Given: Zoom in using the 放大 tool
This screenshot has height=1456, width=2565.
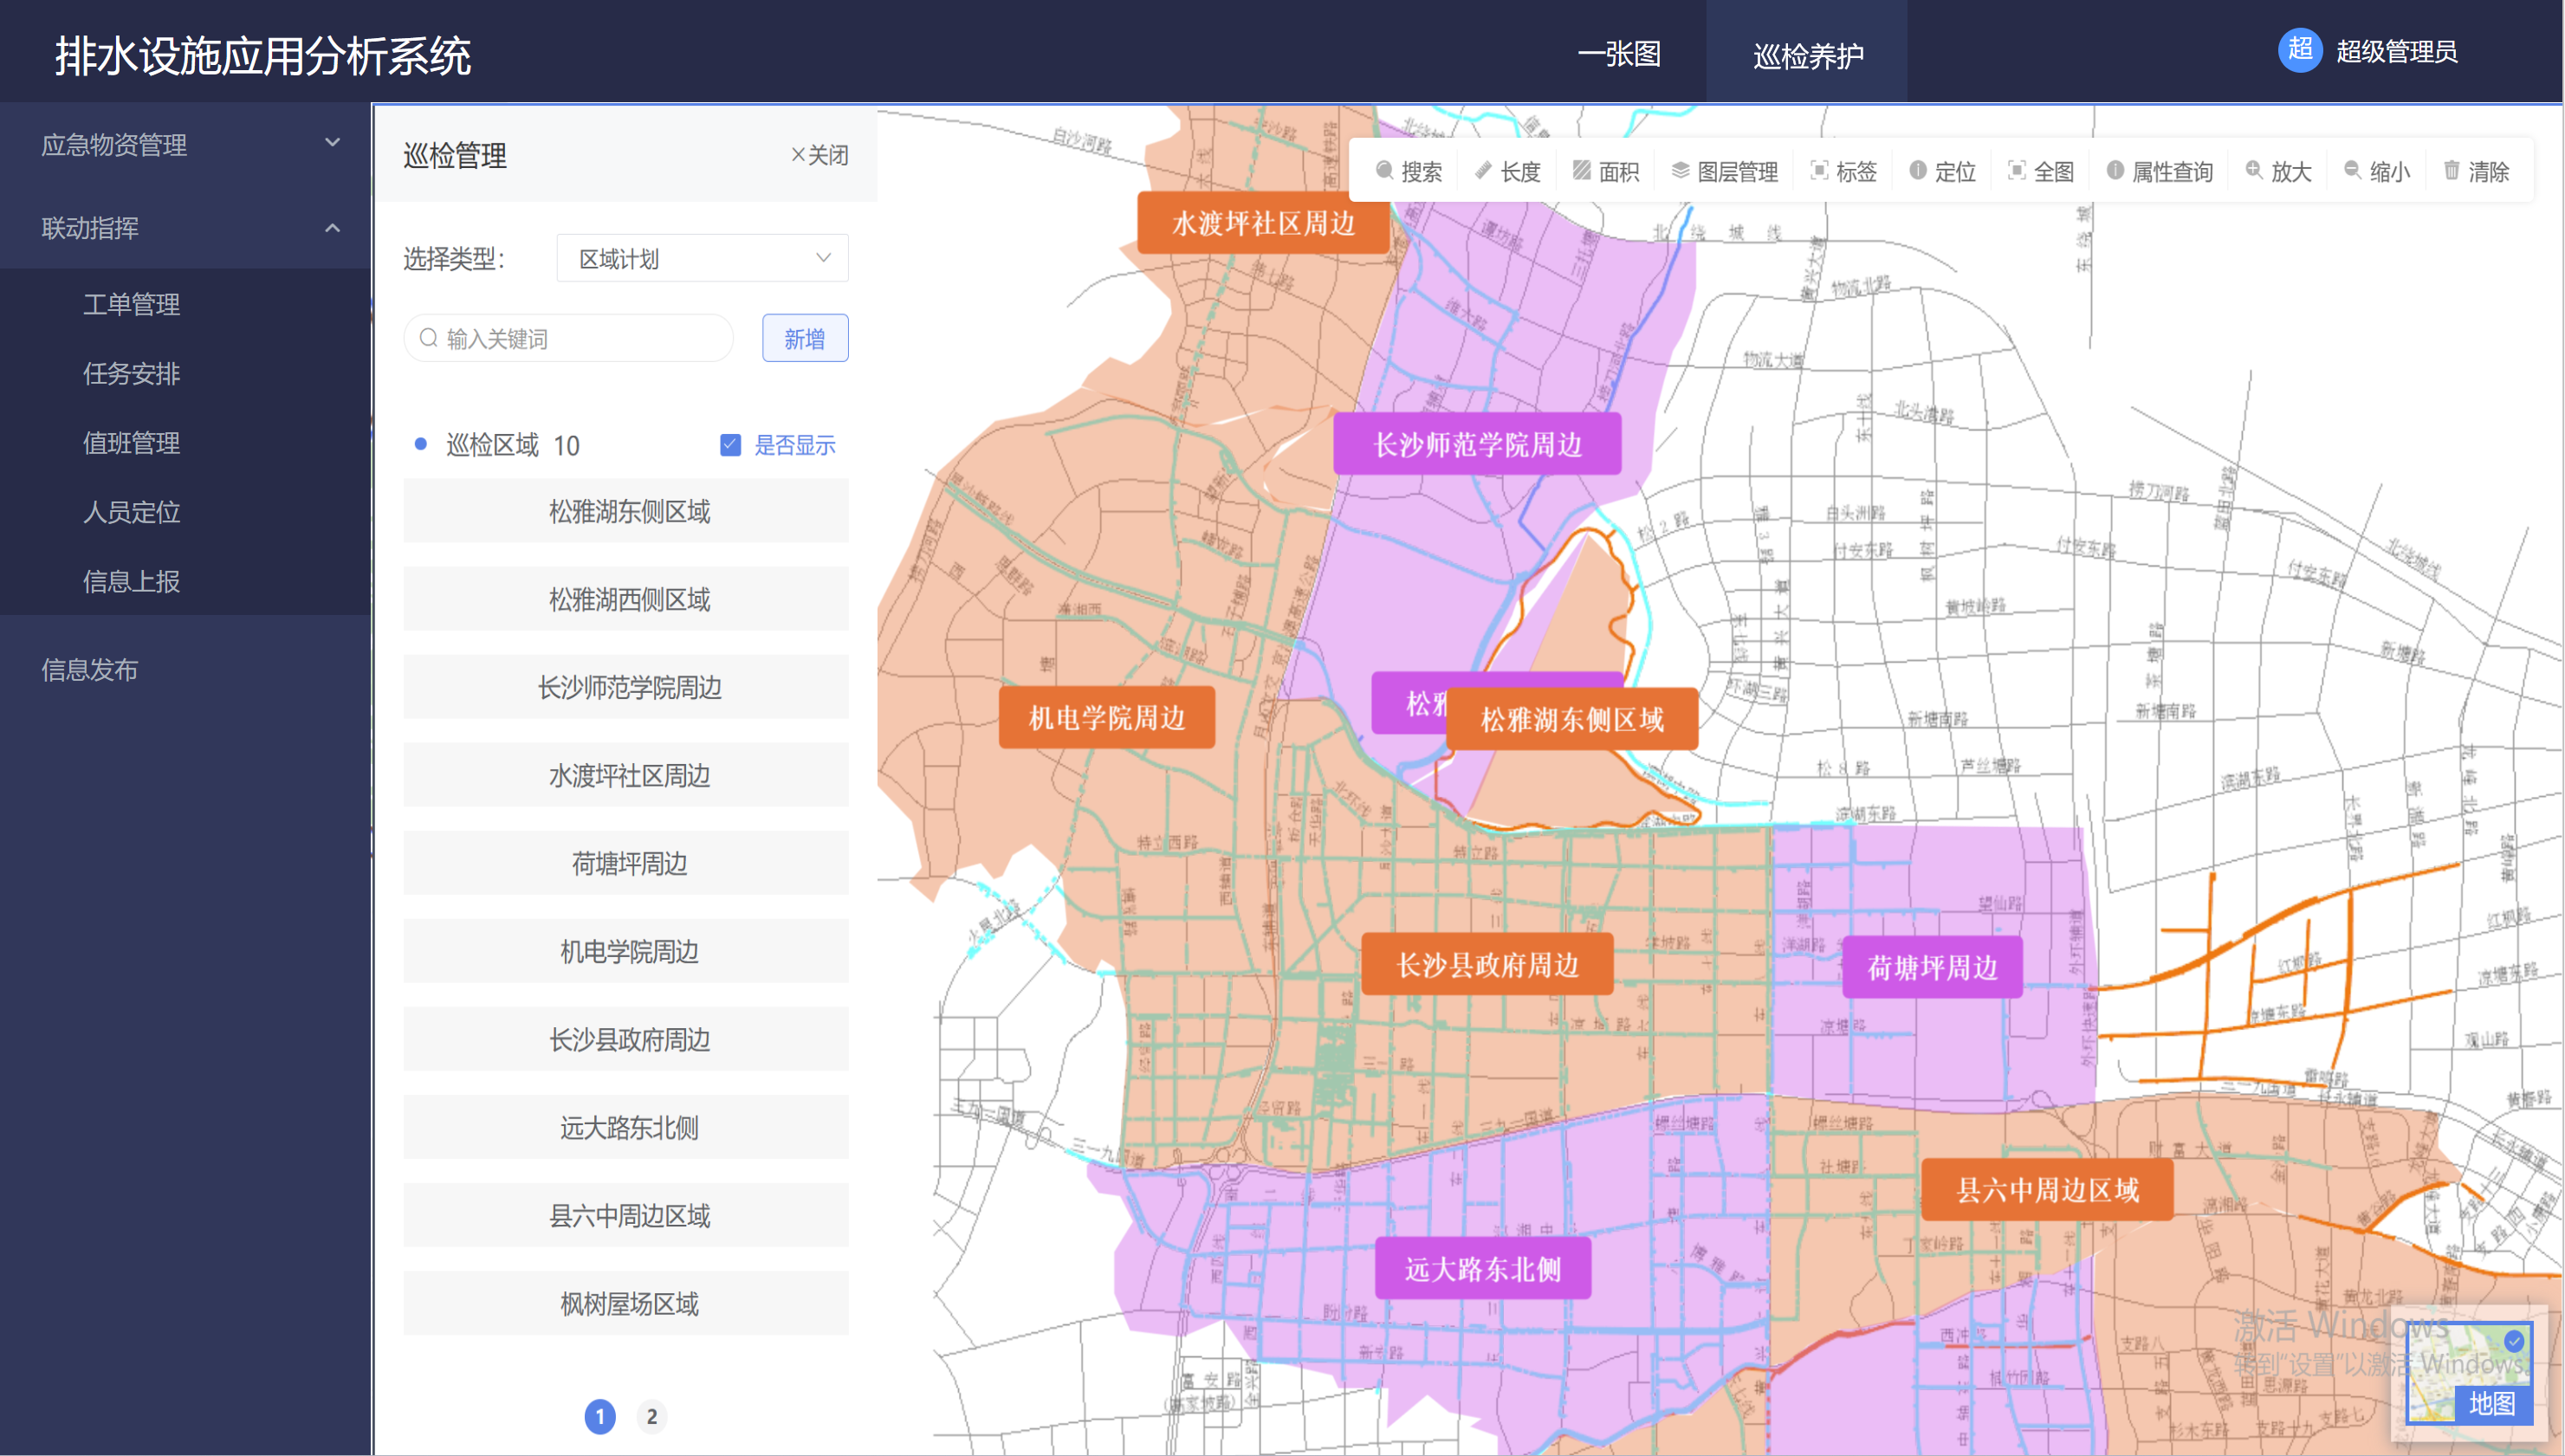Looking at the screenshot, I should tap(2279, 170).
